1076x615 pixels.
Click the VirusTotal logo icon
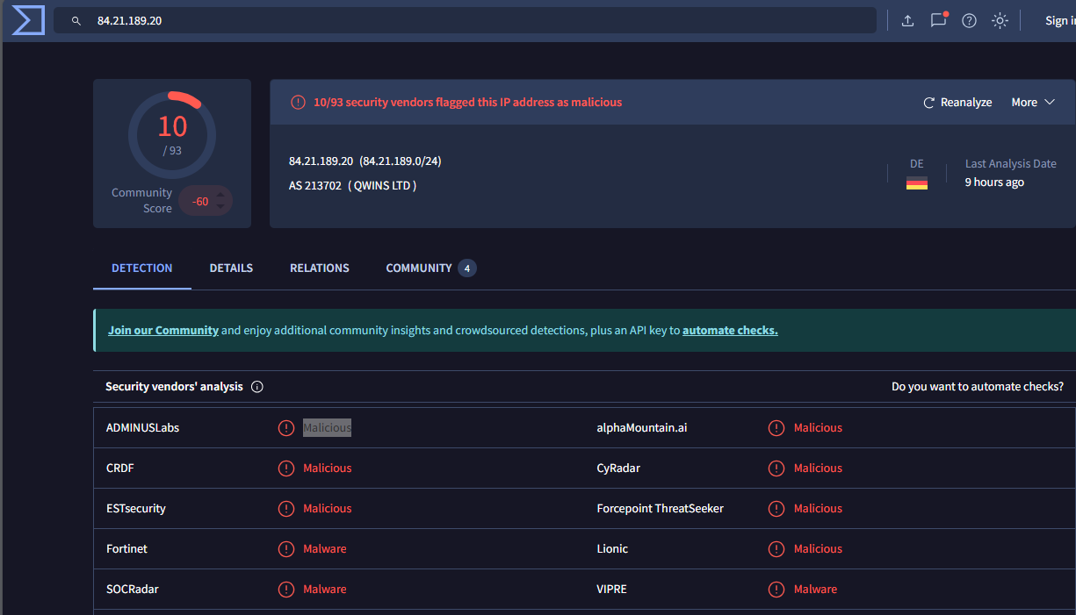tap(27, 20)
